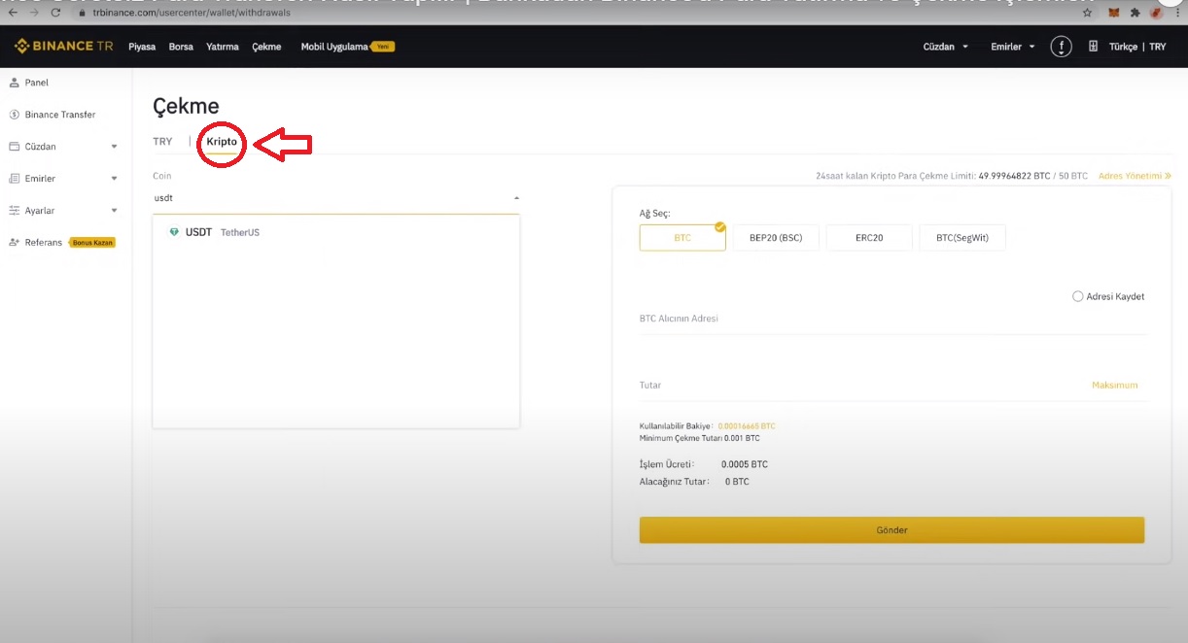Open Panel in the sidebar
This screenshot has height=643, width=1188.
37,83
